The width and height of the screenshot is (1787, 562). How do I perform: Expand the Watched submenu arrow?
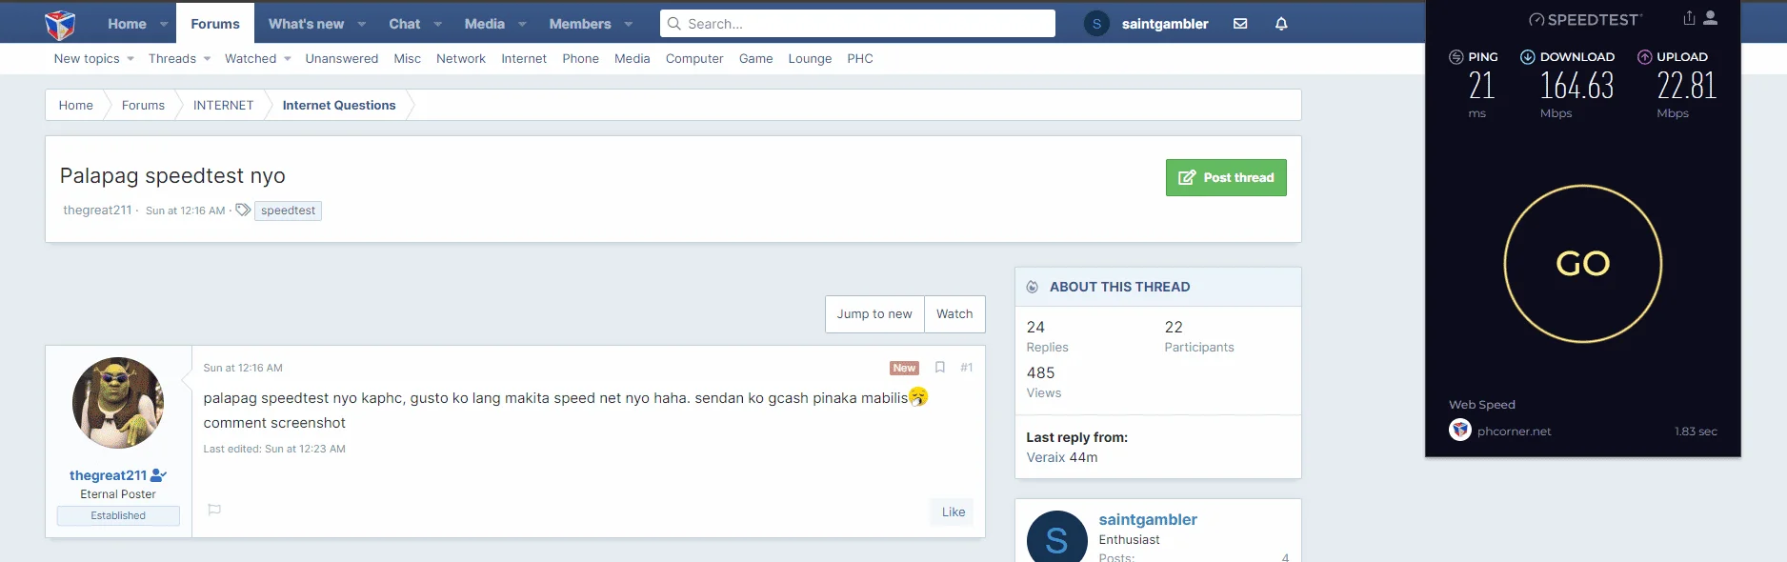click(x=288, y=59)
